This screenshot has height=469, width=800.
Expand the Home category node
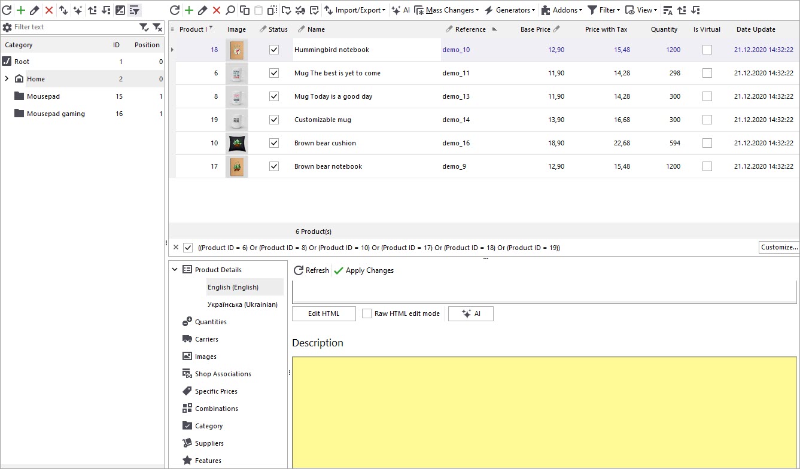7,78
